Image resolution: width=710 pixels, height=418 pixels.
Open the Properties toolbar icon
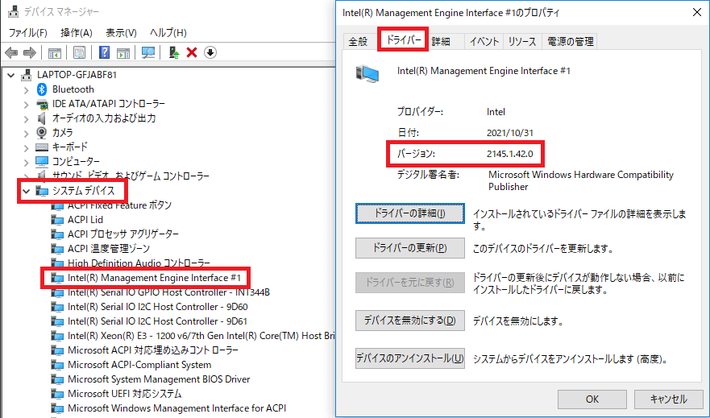tap(79, 53)
